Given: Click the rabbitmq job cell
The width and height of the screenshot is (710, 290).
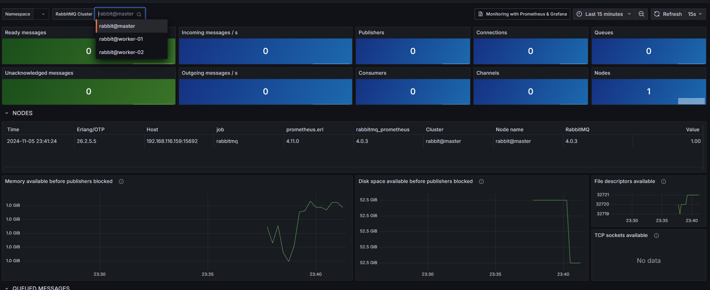Looking at the screenshot, I should click(x=227, y=141).
